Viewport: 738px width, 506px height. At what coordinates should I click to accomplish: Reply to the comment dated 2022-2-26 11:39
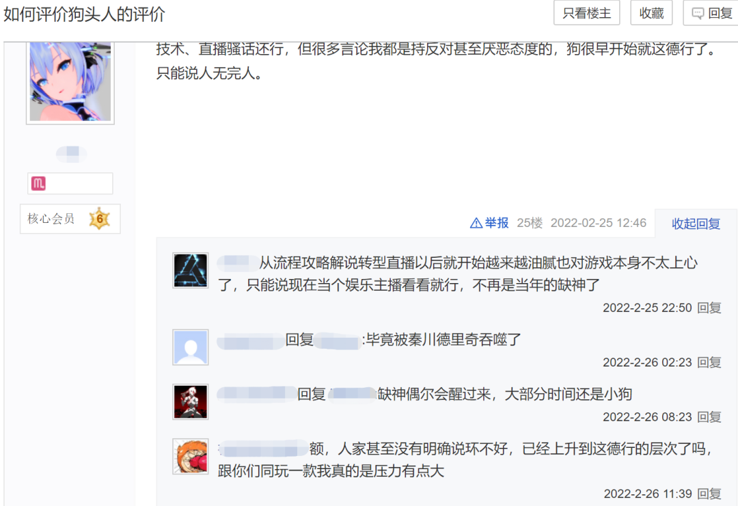coord(709,494)
